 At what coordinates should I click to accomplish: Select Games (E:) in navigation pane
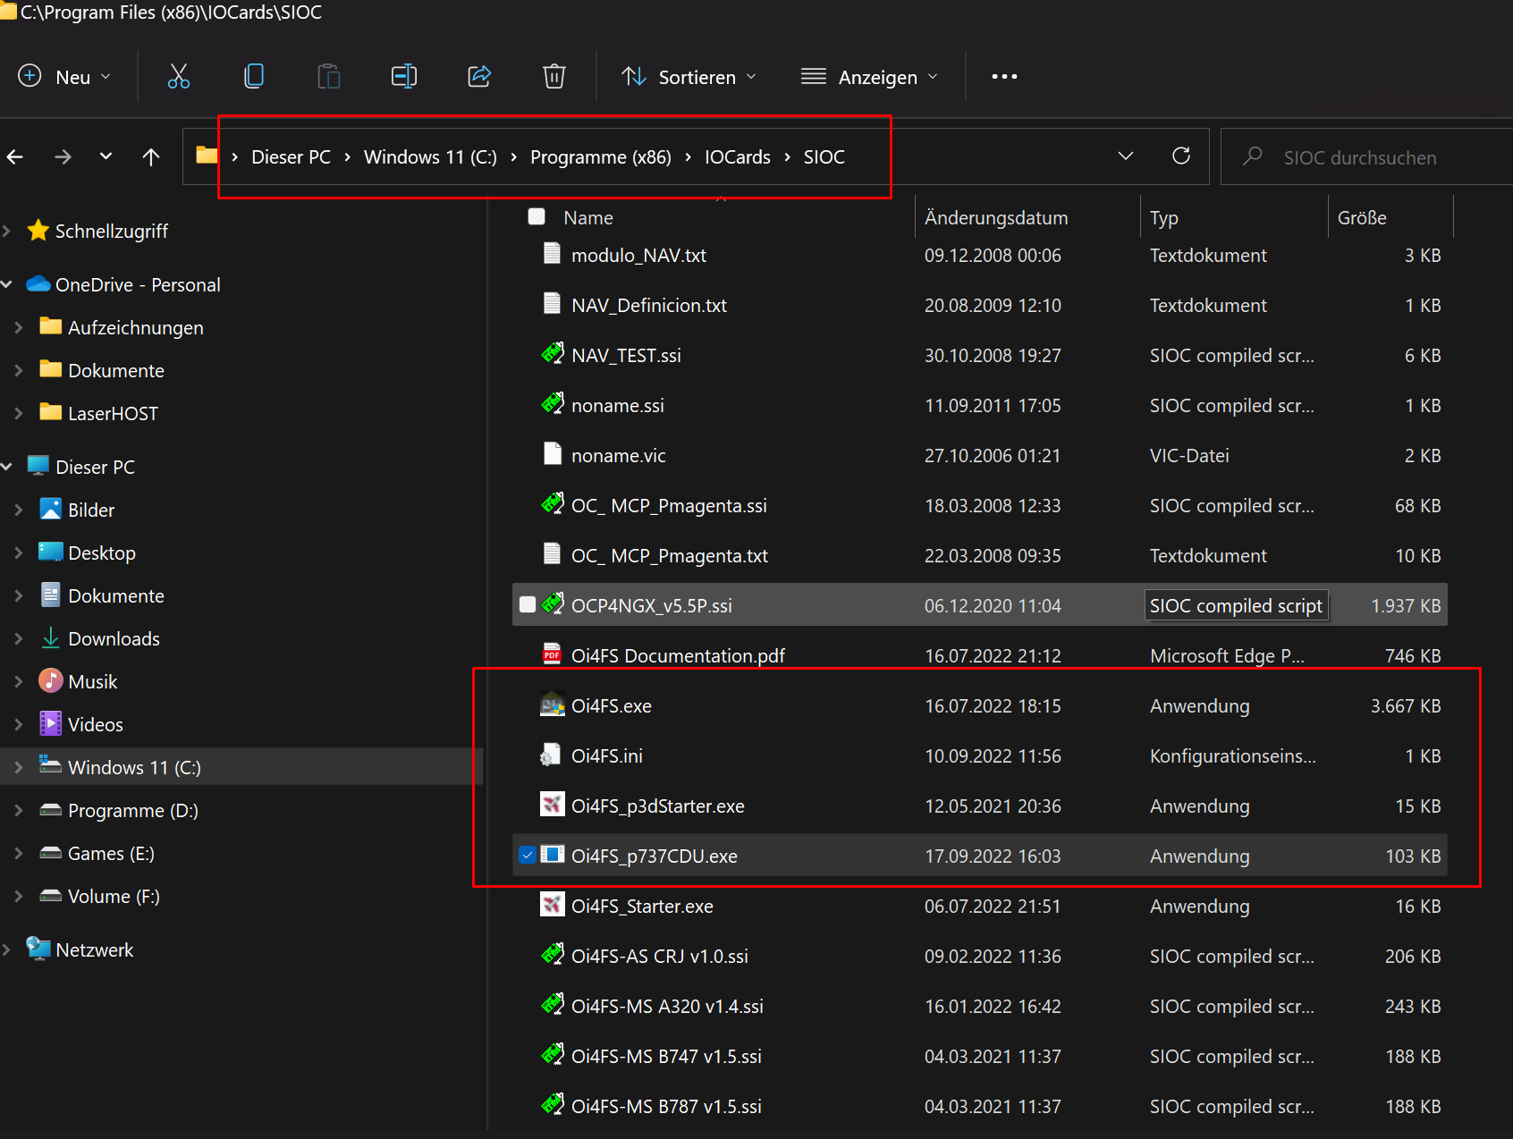tap(111, 853)
